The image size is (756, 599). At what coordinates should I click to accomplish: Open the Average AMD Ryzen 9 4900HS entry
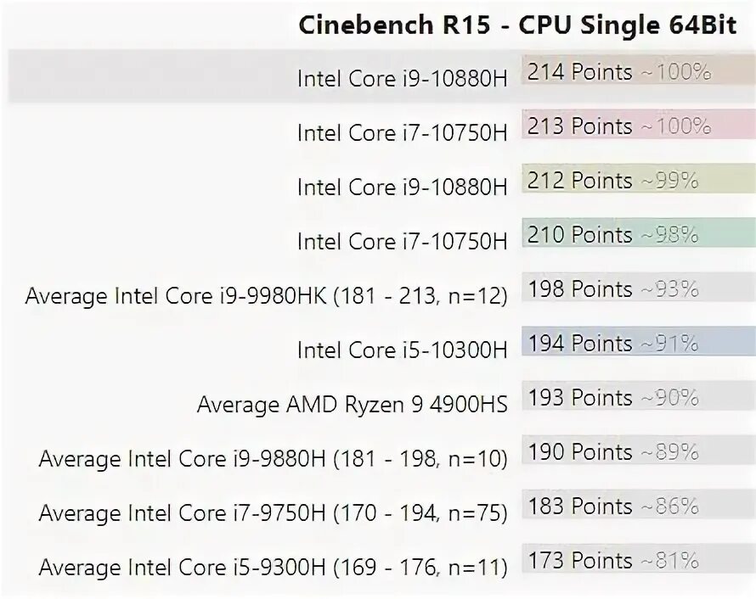tap(352, 405)
